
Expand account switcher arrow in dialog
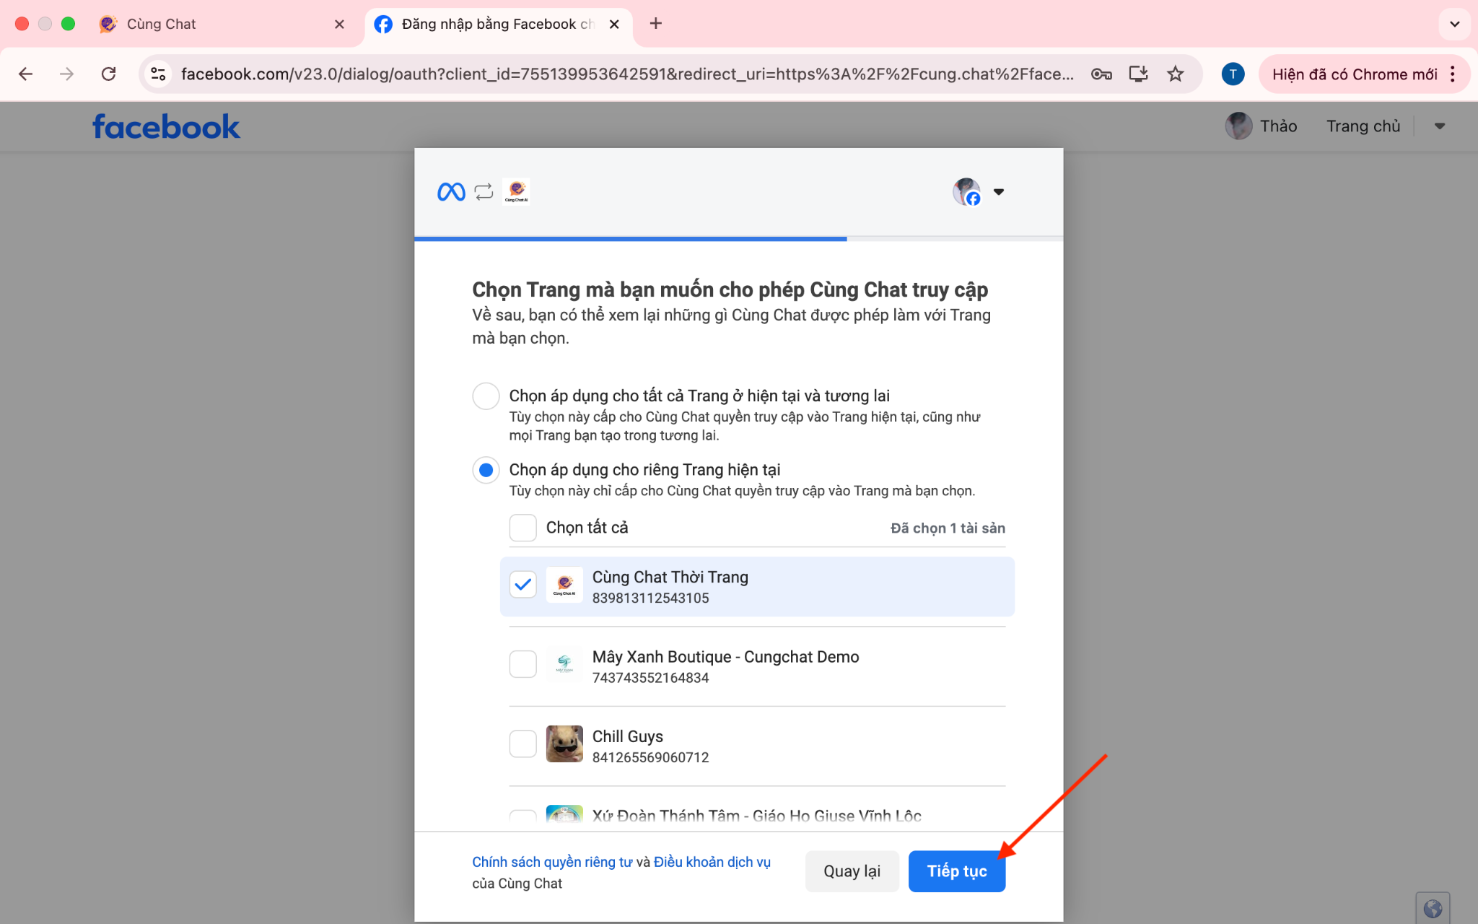999,192
